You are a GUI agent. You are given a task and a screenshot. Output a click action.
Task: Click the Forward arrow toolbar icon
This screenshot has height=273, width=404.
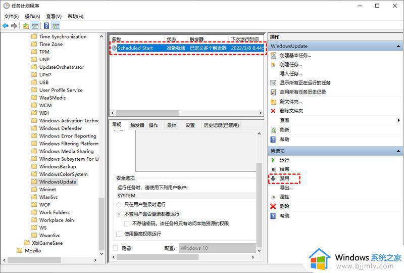click(x=14, y=26)
